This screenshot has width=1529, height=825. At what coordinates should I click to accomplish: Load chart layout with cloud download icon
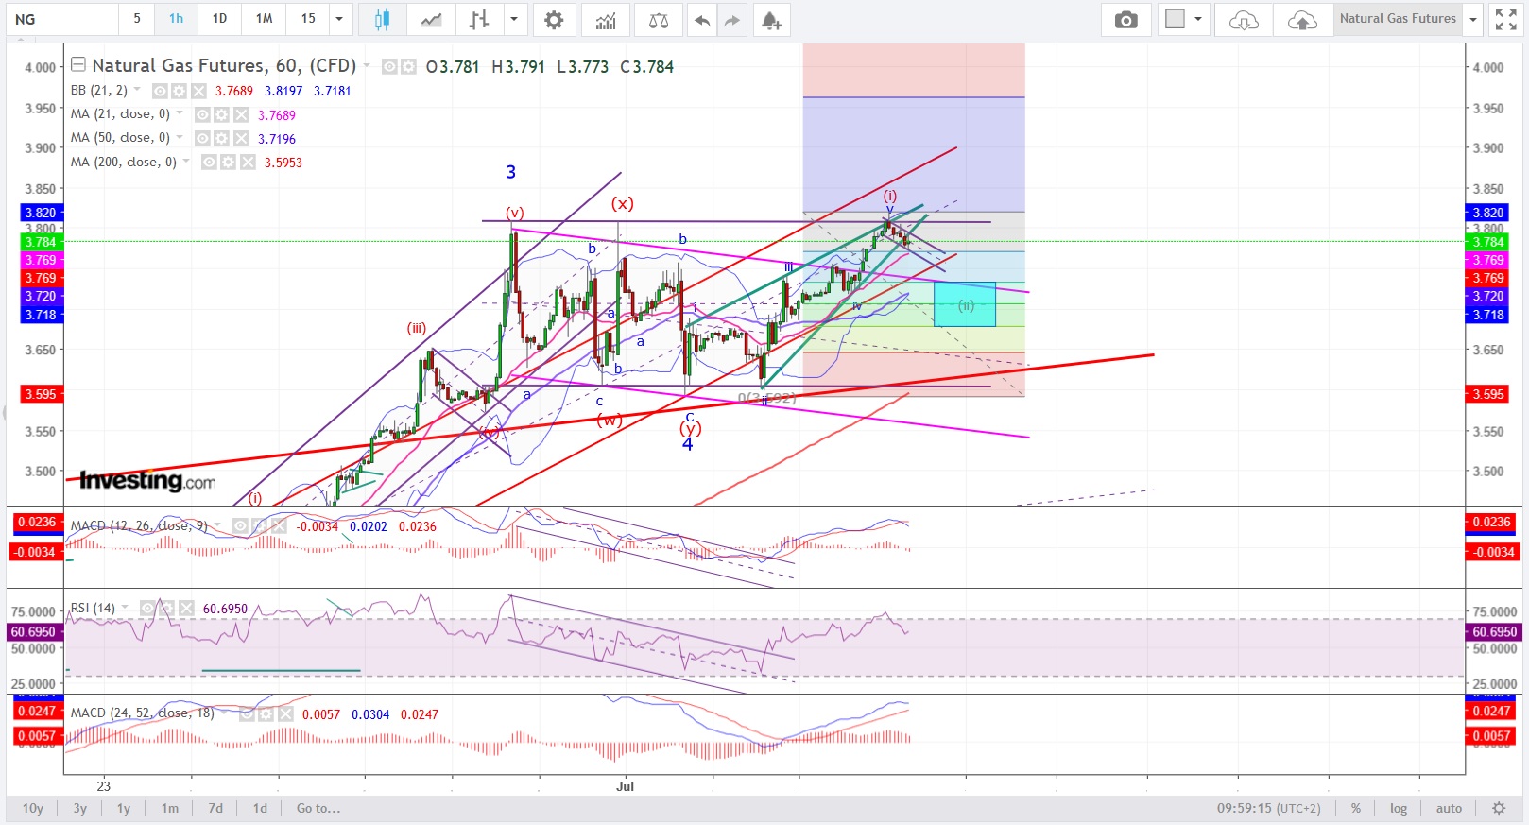pyautogui.click(x=1244, y=20)
